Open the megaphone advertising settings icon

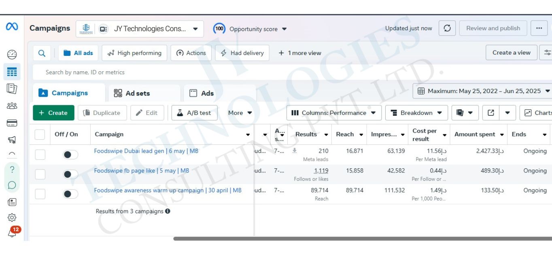click(12, 140)
